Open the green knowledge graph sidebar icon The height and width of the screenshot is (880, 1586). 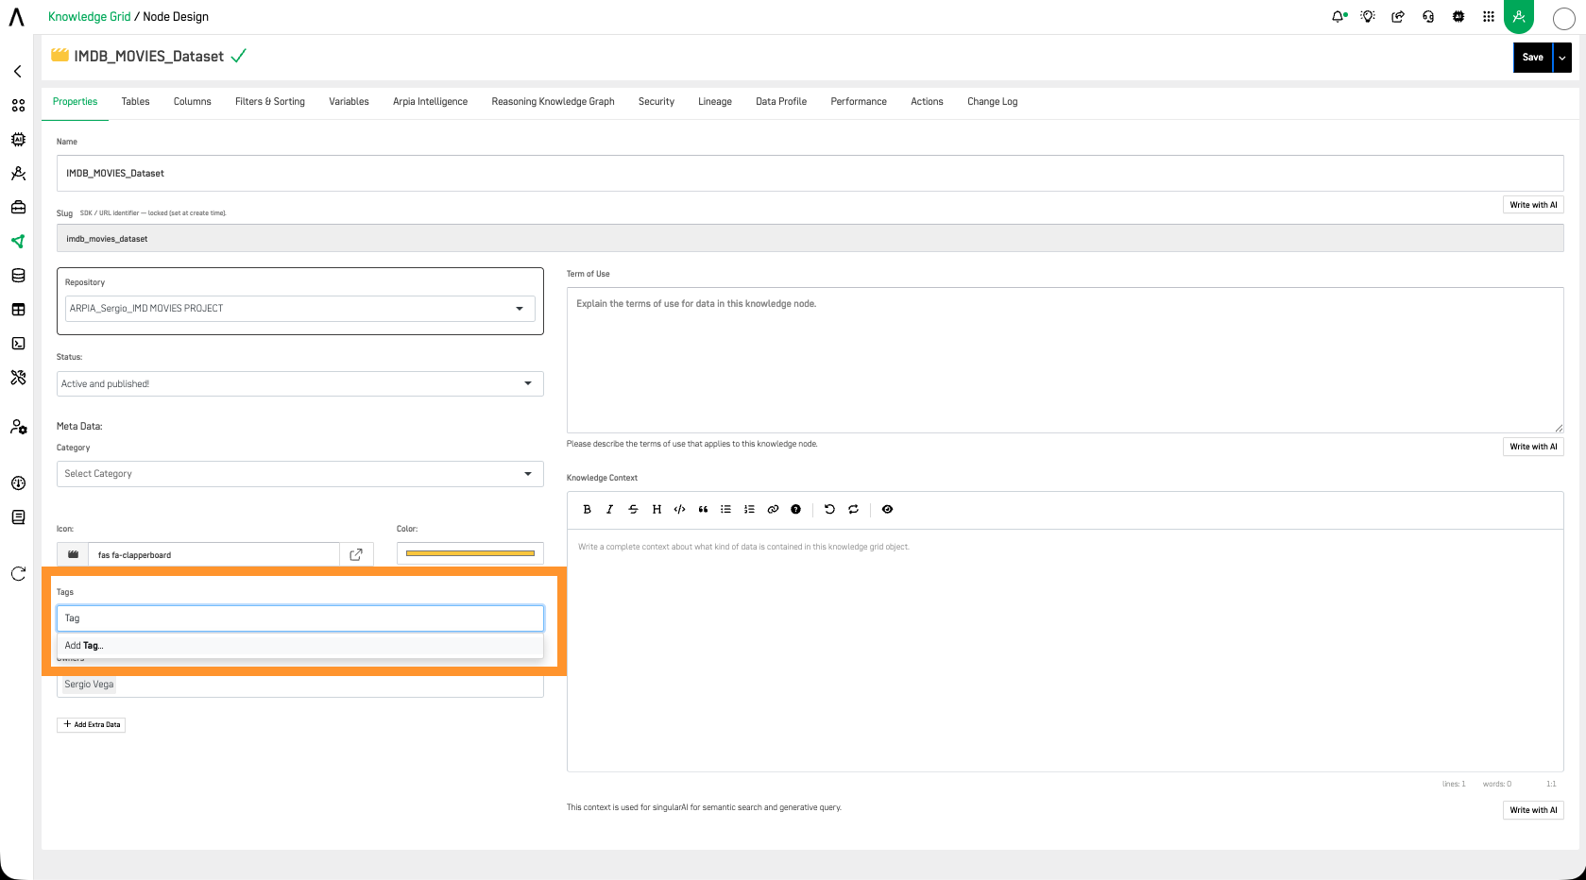[x=18, y=242]
